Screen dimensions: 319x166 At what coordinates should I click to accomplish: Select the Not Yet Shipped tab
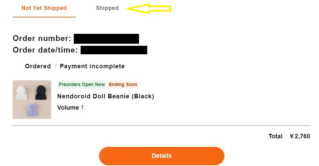pyautogui.click(x=44, y=8)
